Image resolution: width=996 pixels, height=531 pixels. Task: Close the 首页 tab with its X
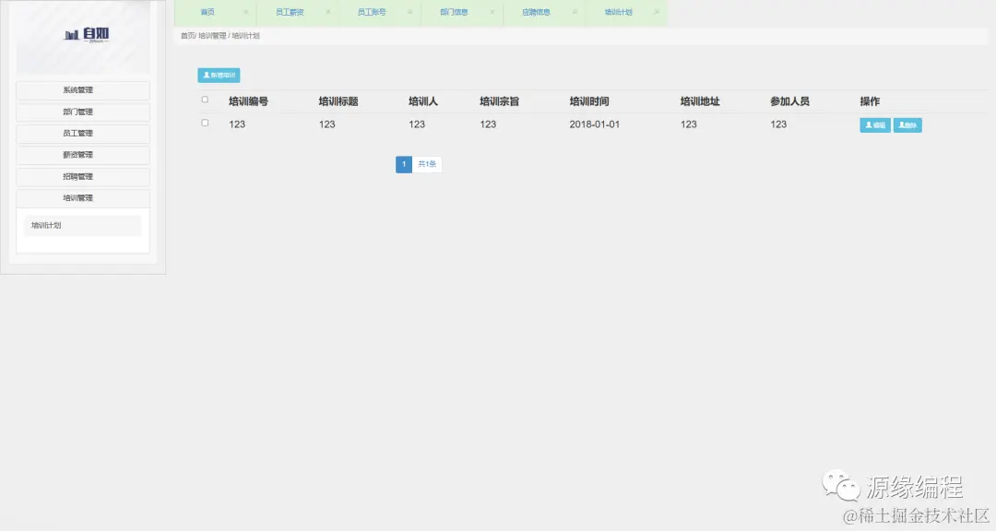246,12
